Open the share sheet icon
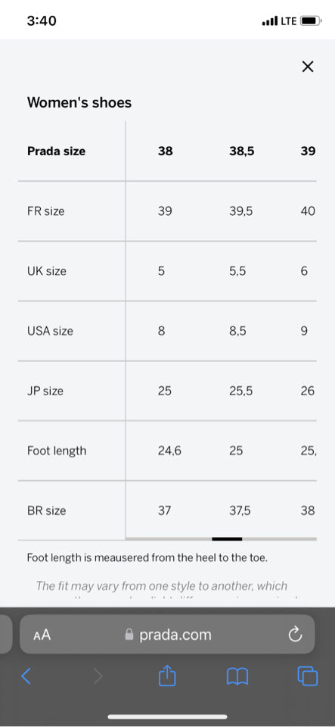335x727 pixels. pyautogui.click(x=167, y=675)
